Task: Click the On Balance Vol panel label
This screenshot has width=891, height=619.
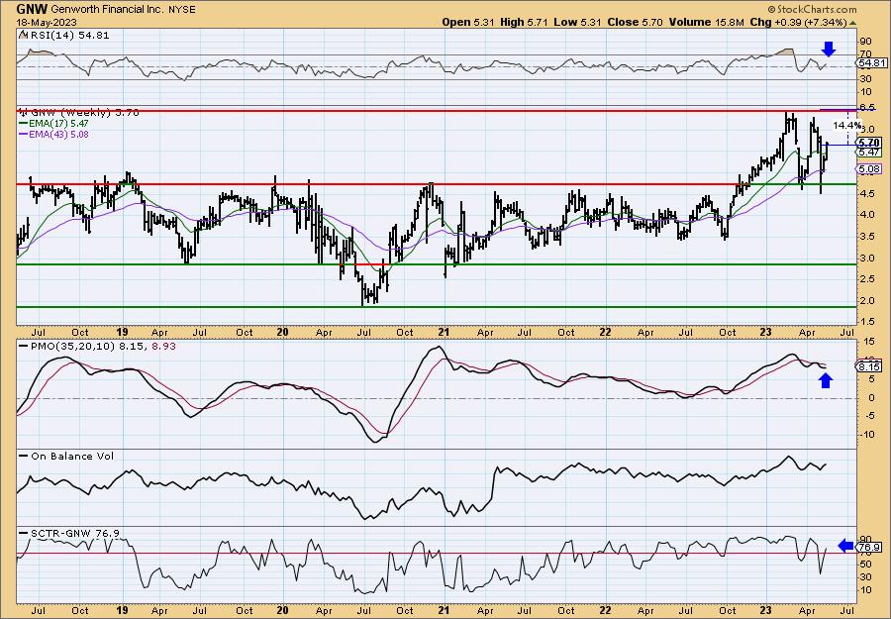Action: [66, 456]
